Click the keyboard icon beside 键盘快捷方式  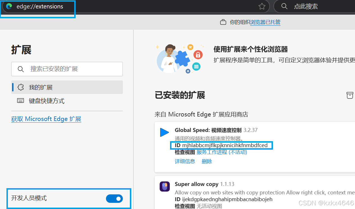[21, 101]
